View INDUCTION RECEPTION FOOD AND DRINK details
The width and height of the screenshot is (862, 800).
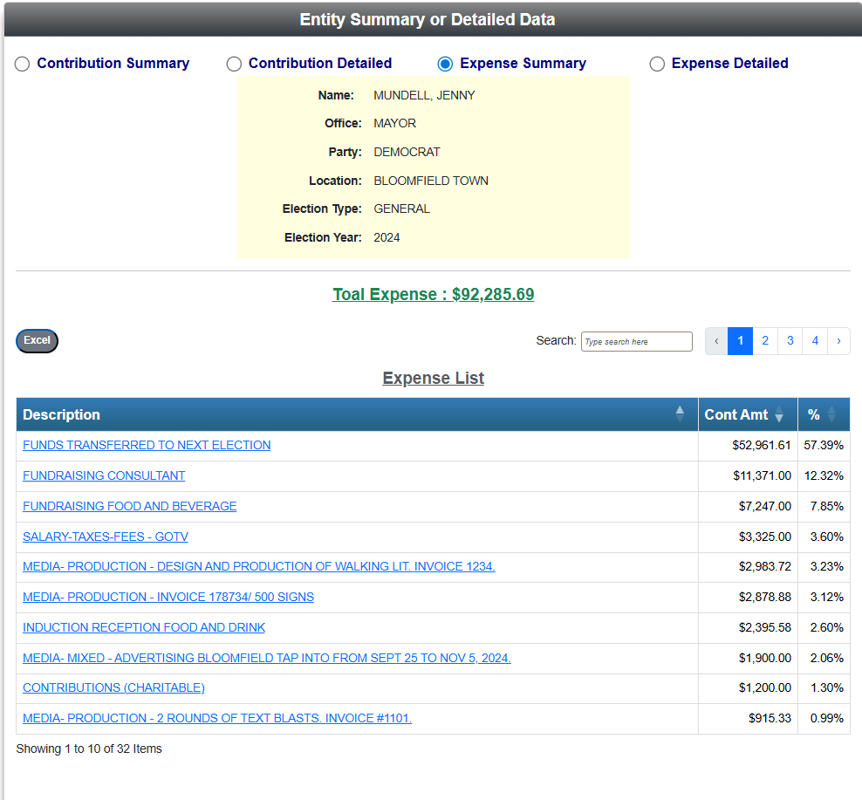click(143, 627)
